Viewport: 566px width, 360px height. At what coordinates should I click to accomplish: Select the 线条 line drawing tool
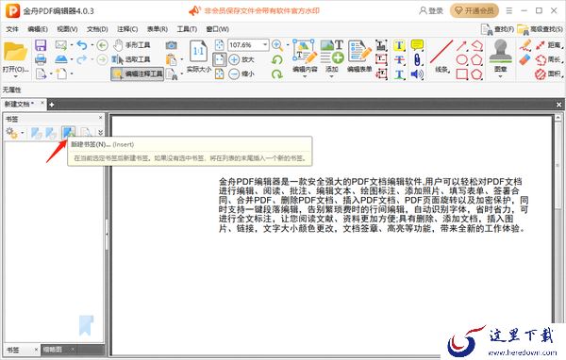[441, 57]
